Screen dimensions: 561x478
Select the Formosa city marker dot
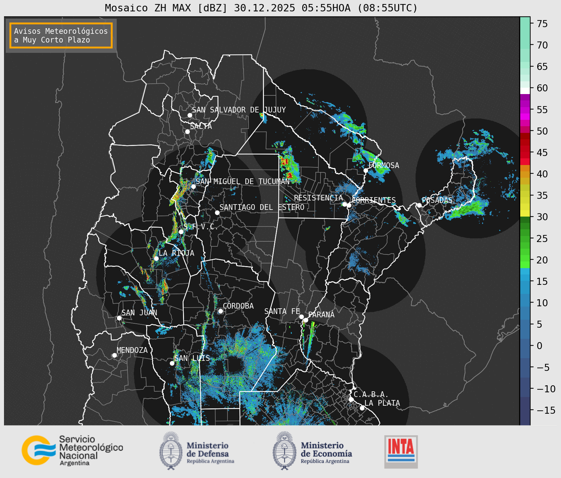(x=366, y=170)
